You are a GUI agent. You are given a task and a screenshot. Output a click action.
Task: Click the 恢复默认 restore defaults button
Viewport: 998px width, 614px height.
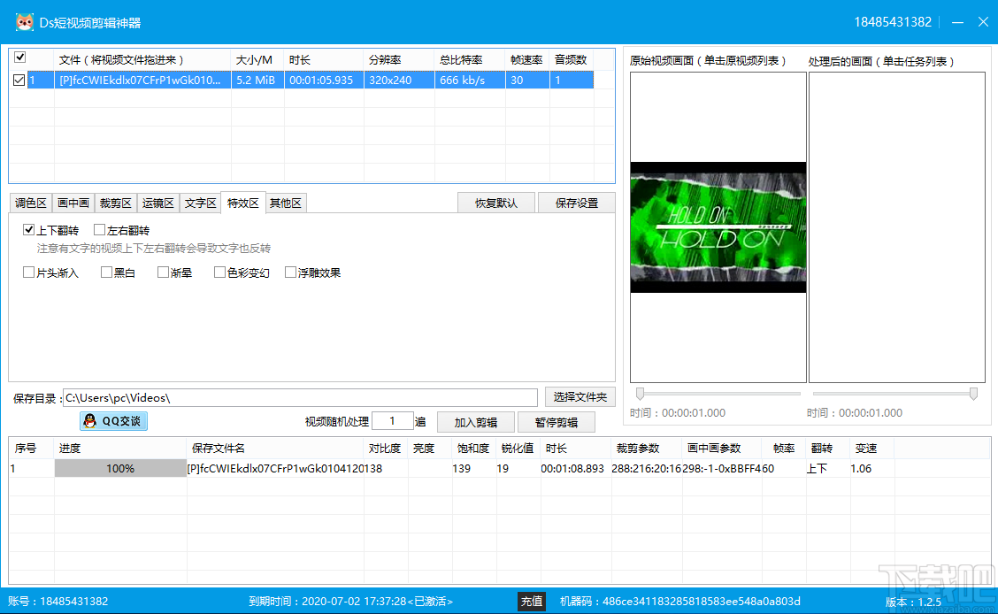click(495, 202)
